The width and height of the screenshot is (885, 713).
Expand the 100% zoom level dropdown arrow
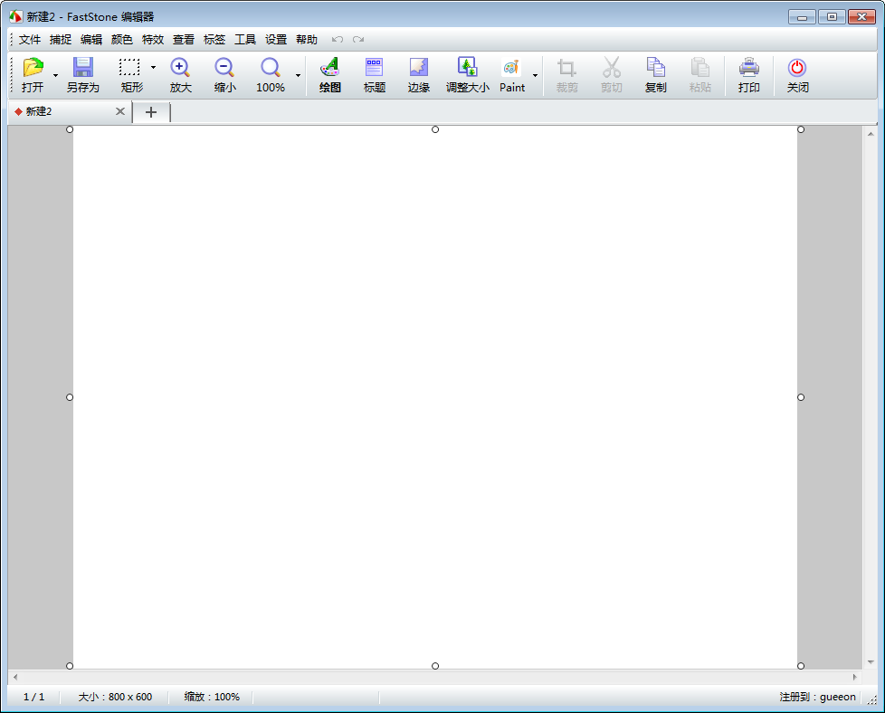tap(298, 75)
